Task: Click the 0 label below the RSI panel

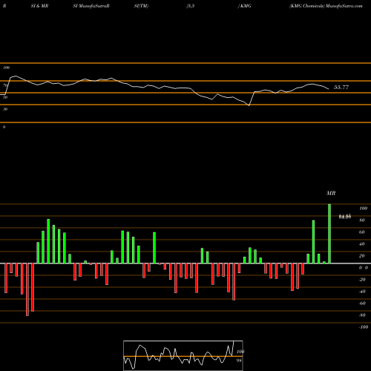Action: point(4,127)
